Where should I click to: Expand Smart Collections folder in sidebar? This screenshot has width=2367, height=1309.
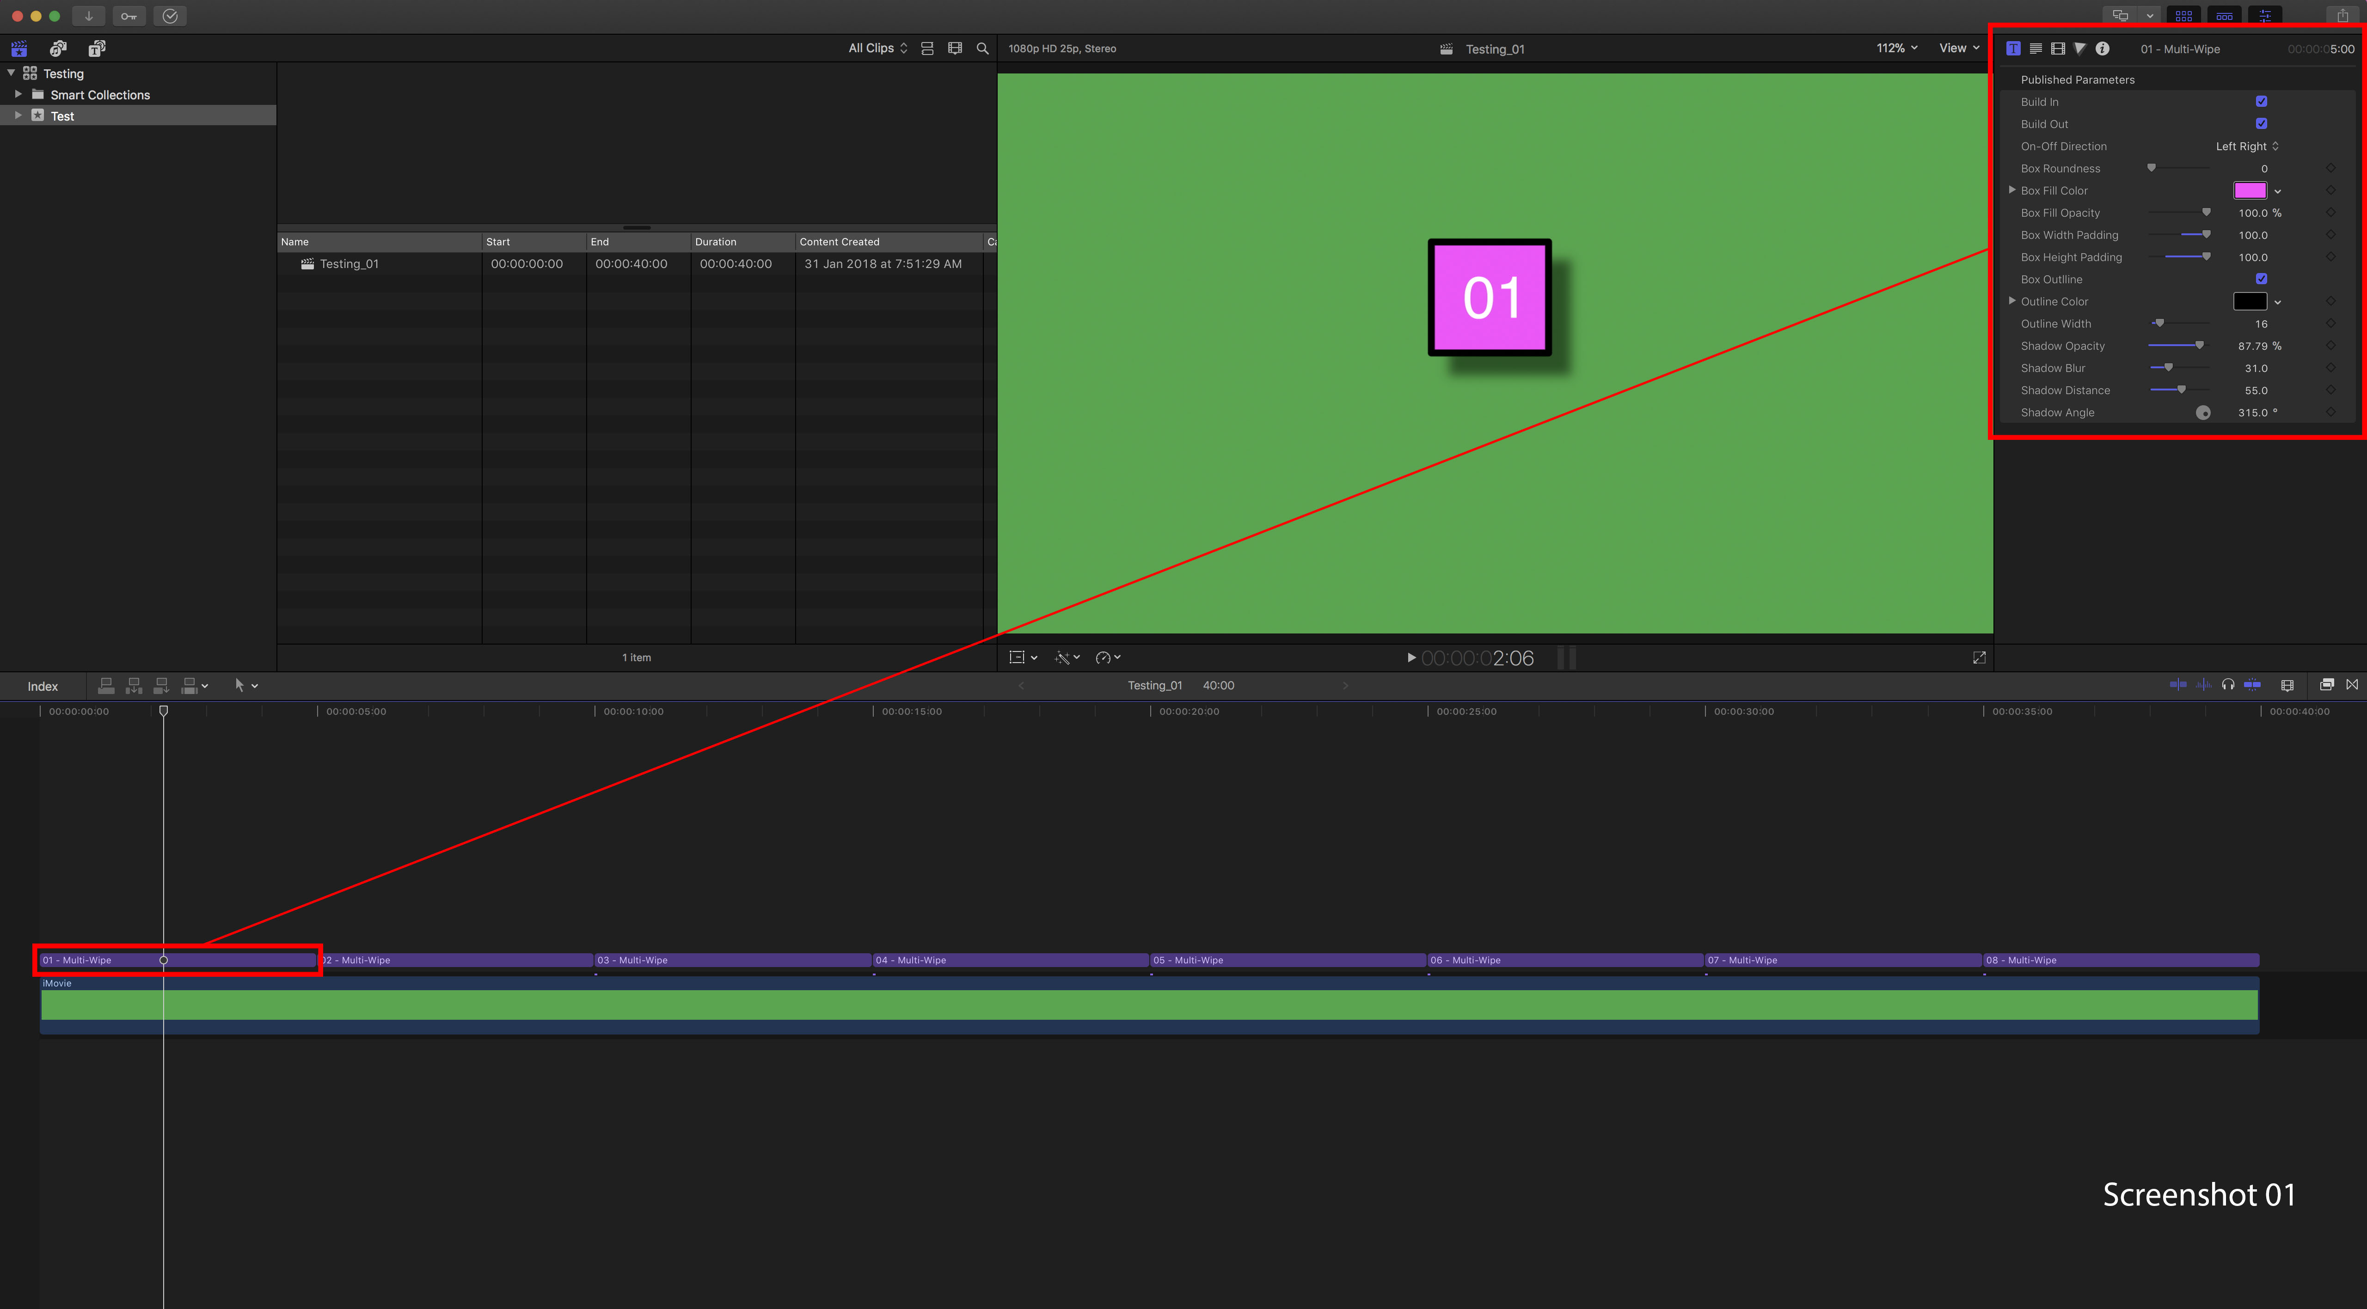[x=18, y=95]
